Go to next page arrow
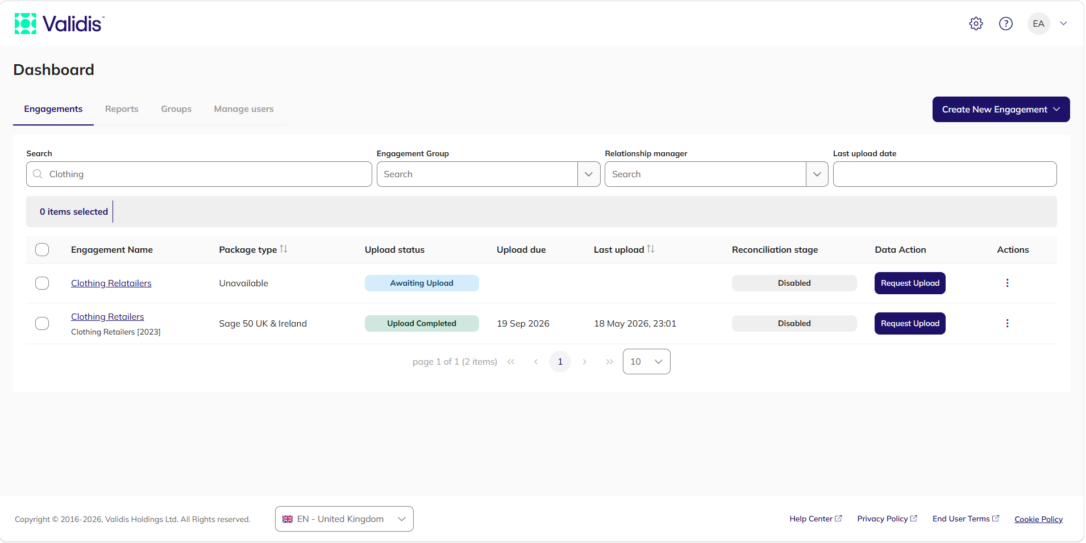Screen dimensions: 1086x543 [x=585, y=362]
